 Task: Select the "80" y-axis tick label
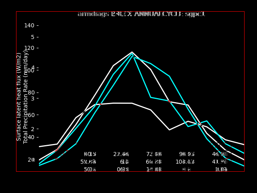[31, 92]
